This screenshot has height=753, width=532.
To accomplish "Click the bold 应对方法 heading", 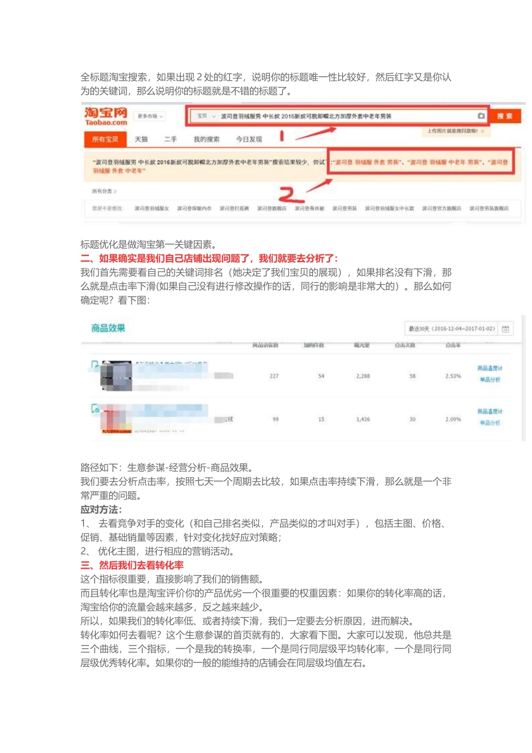I will click(x=101, y=510).
